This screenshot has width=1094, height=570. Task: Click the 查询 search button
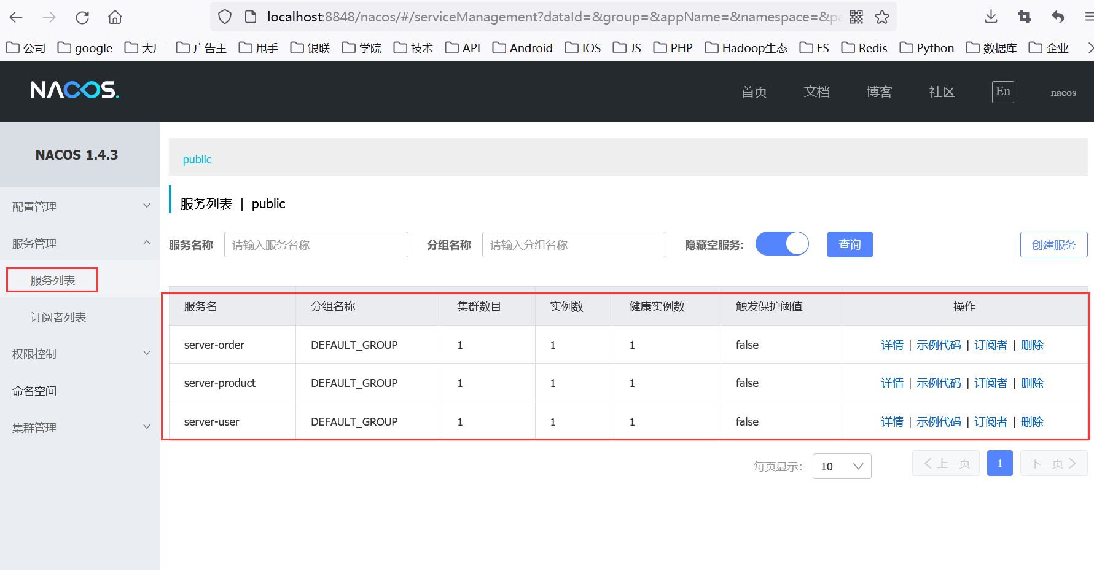point(850,244)
